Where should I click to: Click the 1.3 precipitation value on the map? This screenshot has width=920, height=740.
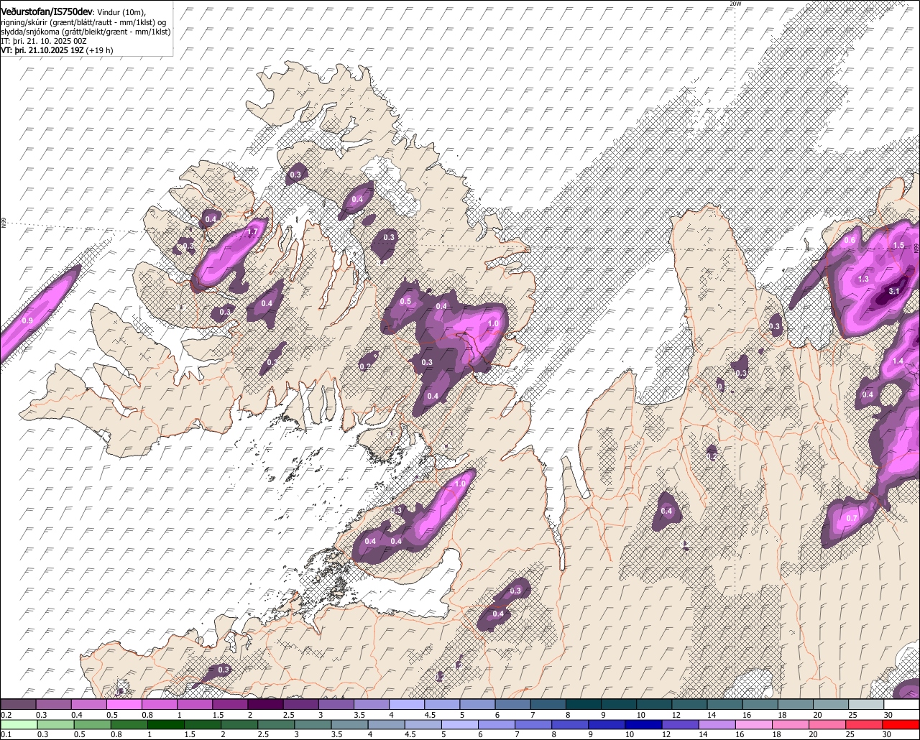pyautogui.click(x=864, y=279)
